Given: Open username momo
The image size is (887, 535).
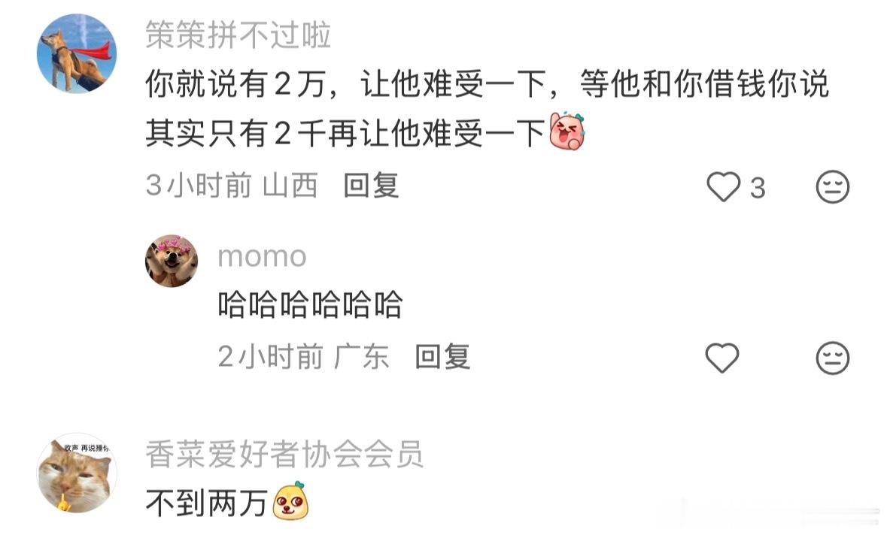Looking at the screenshot, I should pos(262,256).
